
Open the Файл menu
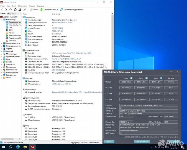tap(2, 6)
